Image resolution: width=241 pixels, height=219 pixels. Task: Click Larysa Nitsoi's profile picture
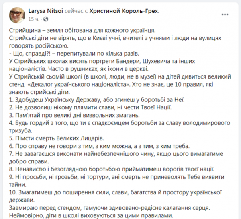16,15
